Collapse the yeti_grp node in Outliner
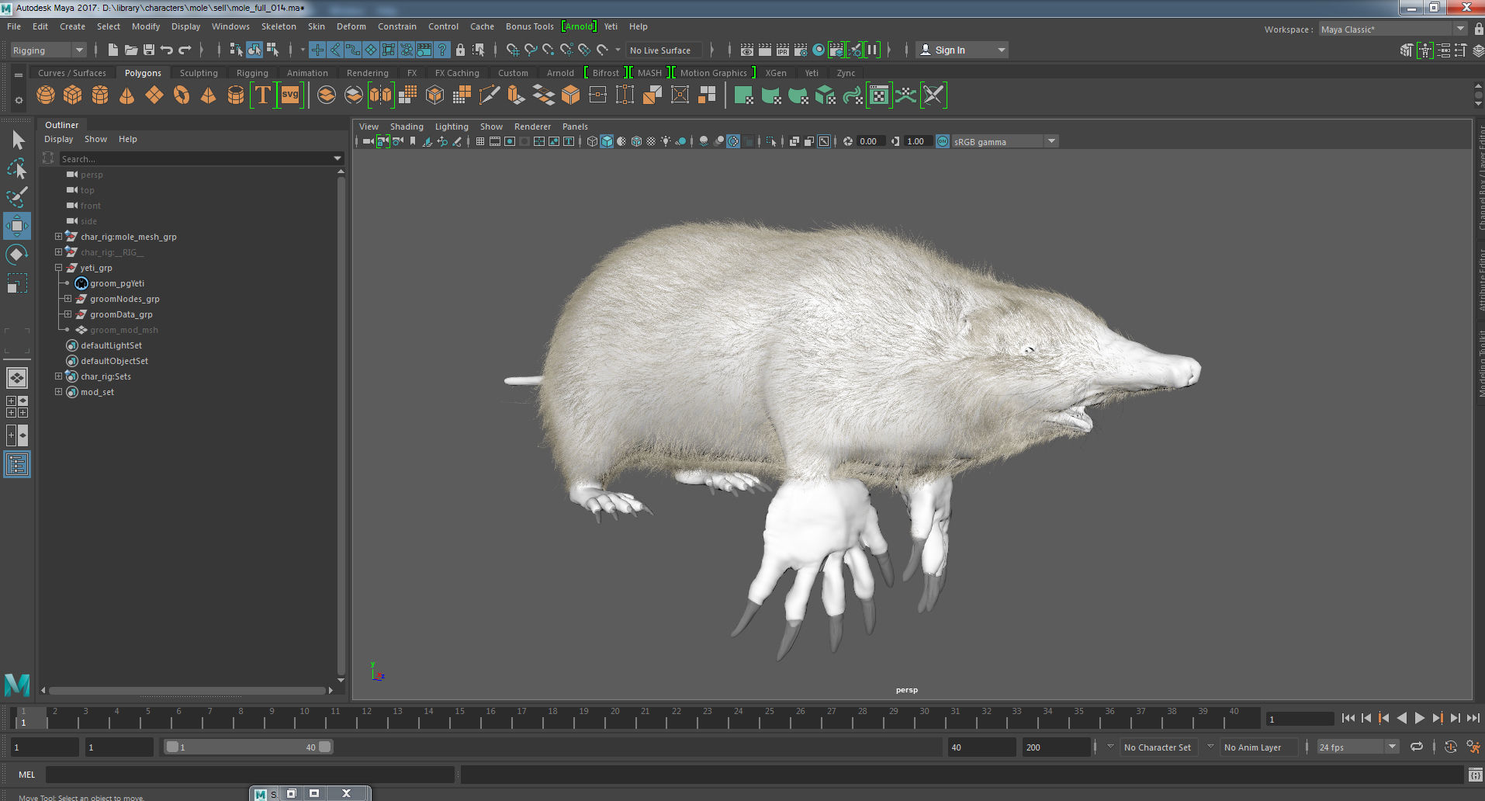 tap(58, 268)
